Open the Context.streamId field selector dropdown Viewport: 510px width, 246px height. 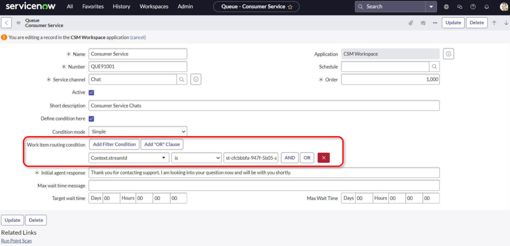[x=129, y=158]
